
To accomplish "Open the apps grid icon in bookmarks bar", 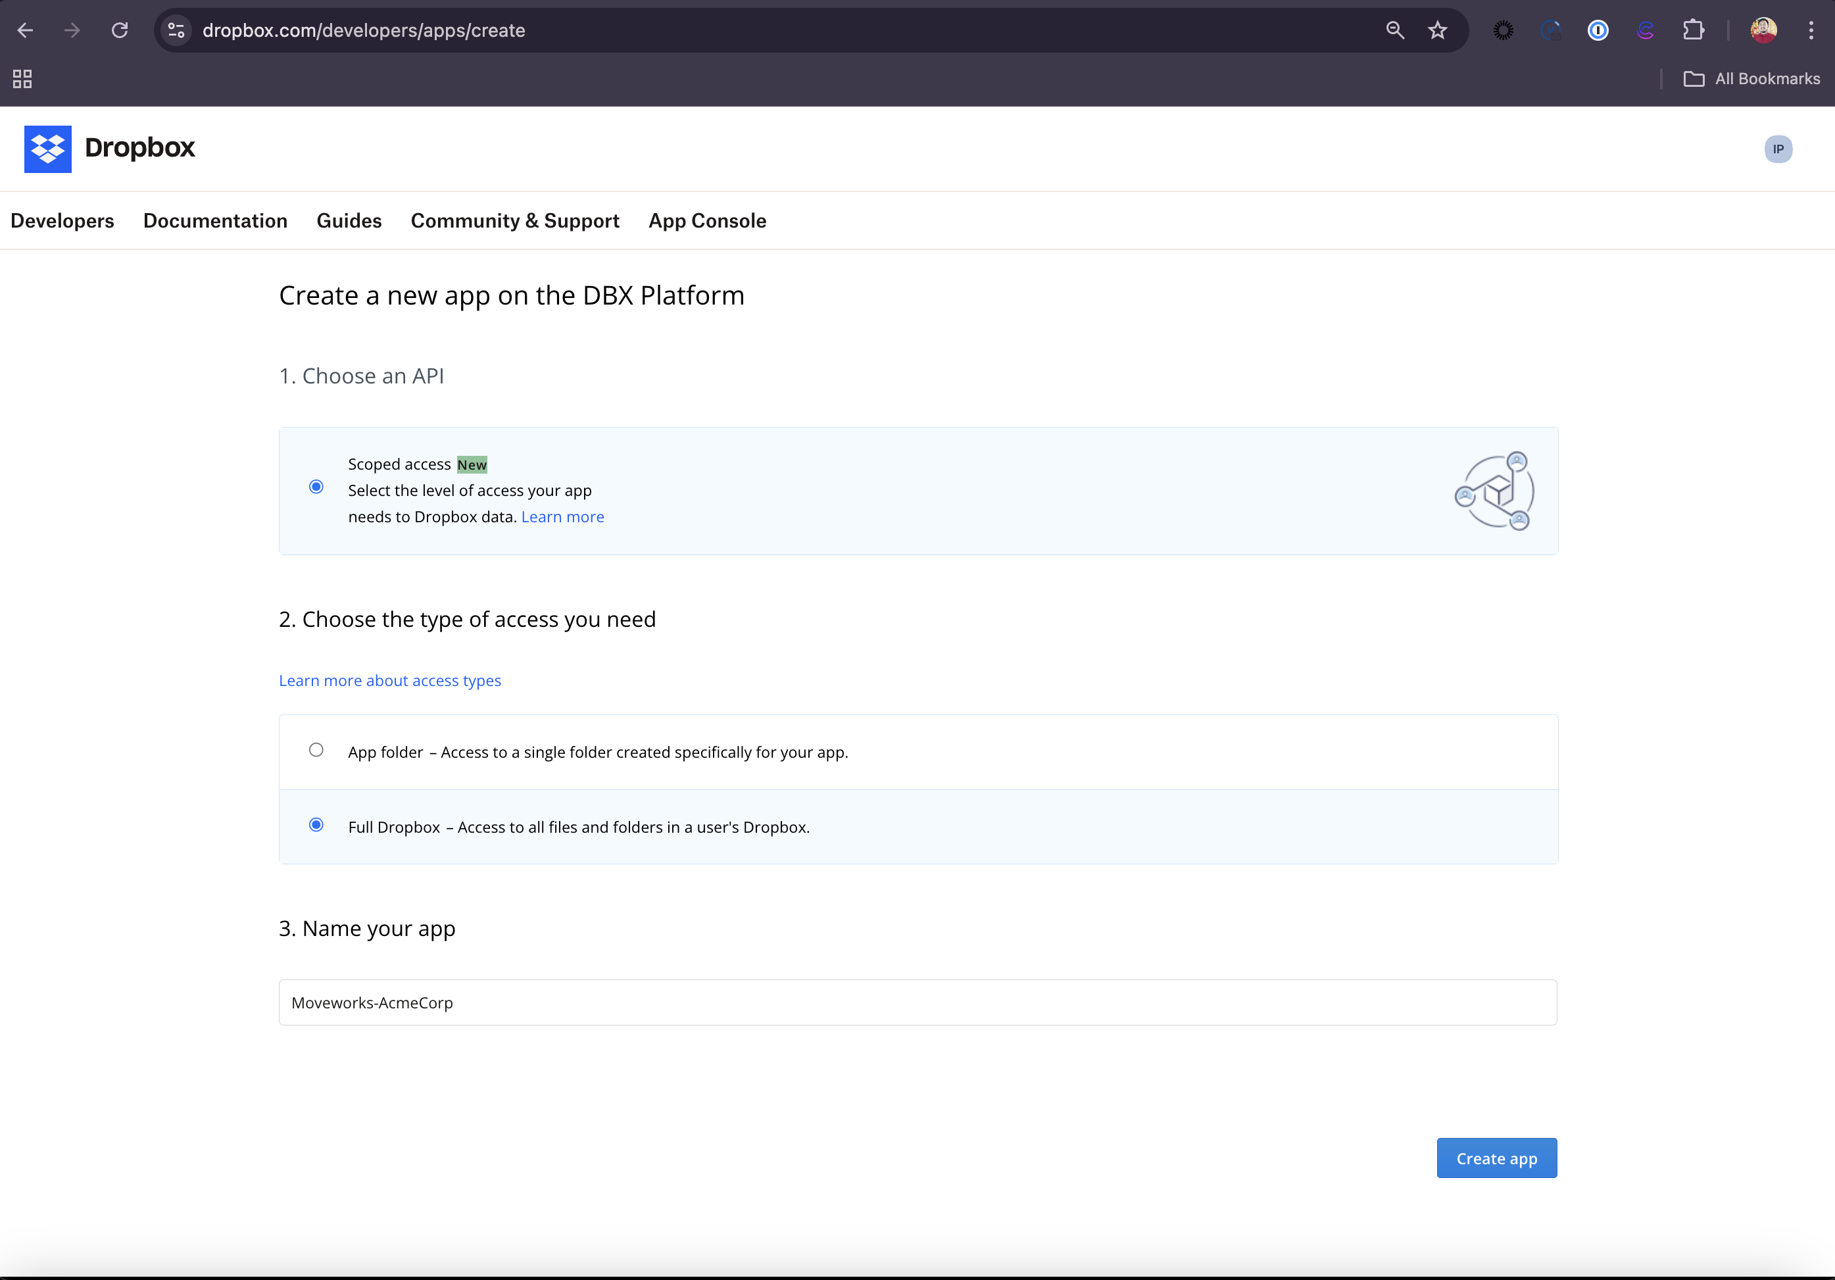I will coord(22,78).
